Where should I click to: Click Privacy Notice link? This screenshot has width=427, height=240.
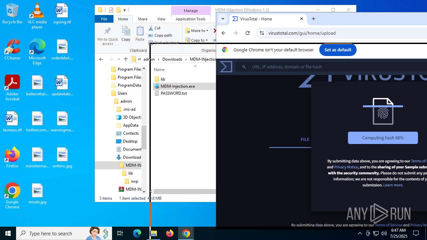pos(346,167)
